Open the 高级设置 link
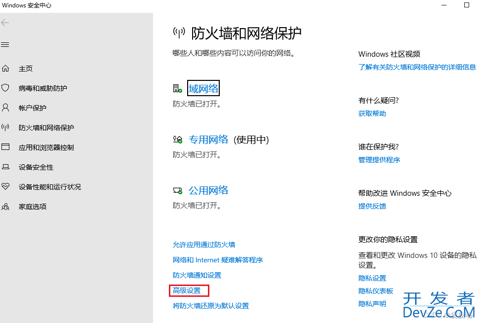 (187, 290)
